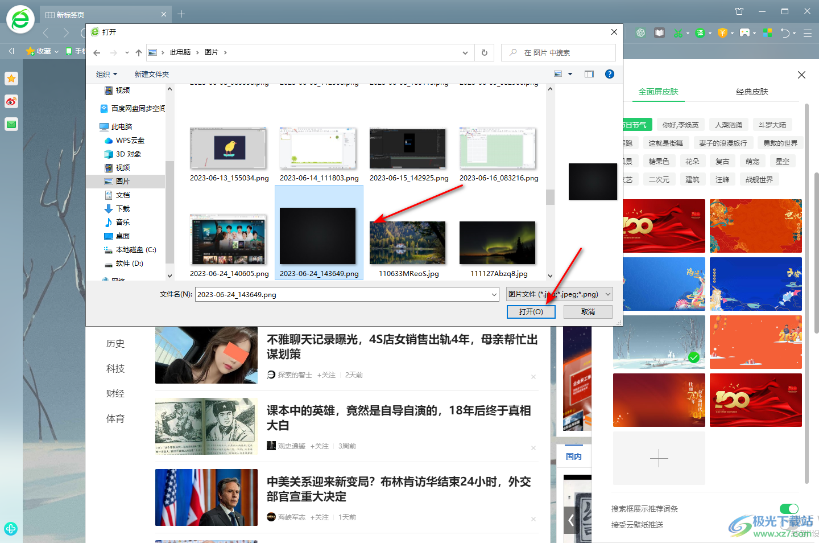The width and height of the screenshot is (819, 543).
Task: Select the 体育 news category
Action: (x=115, y=418)
